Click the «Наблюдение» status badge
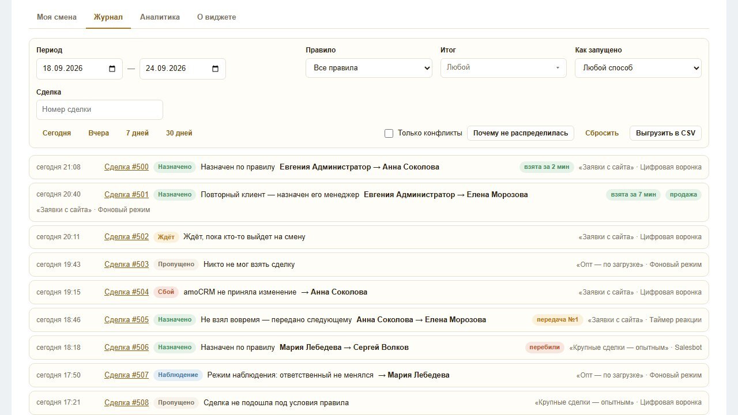The height and width of the screenshot is (415, 738). click(178, 375)
